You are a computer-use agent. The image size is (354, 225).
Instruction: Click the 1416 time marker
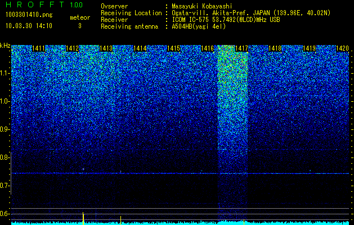coord(208,48)
